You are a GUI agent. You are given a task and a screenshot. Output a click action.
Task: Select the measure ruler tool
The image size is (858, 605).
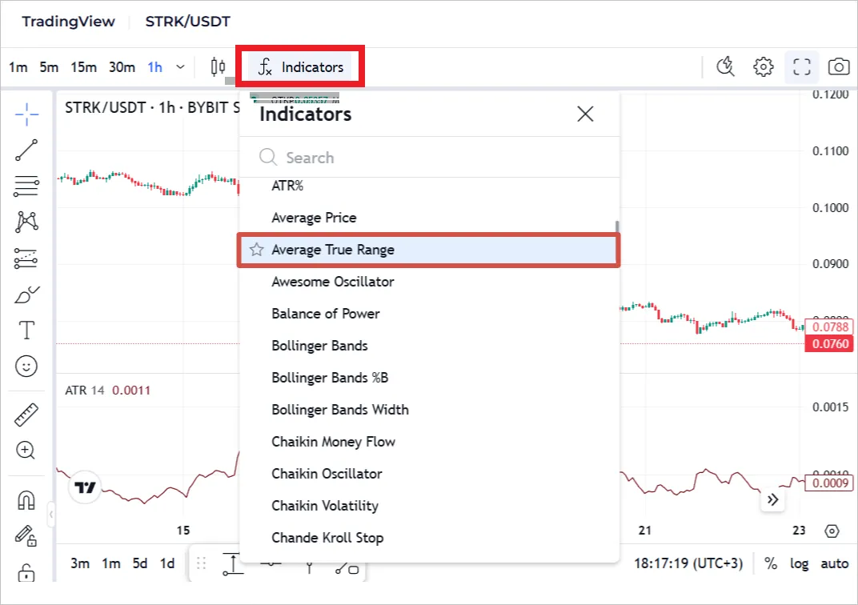[x=26, y=414]
